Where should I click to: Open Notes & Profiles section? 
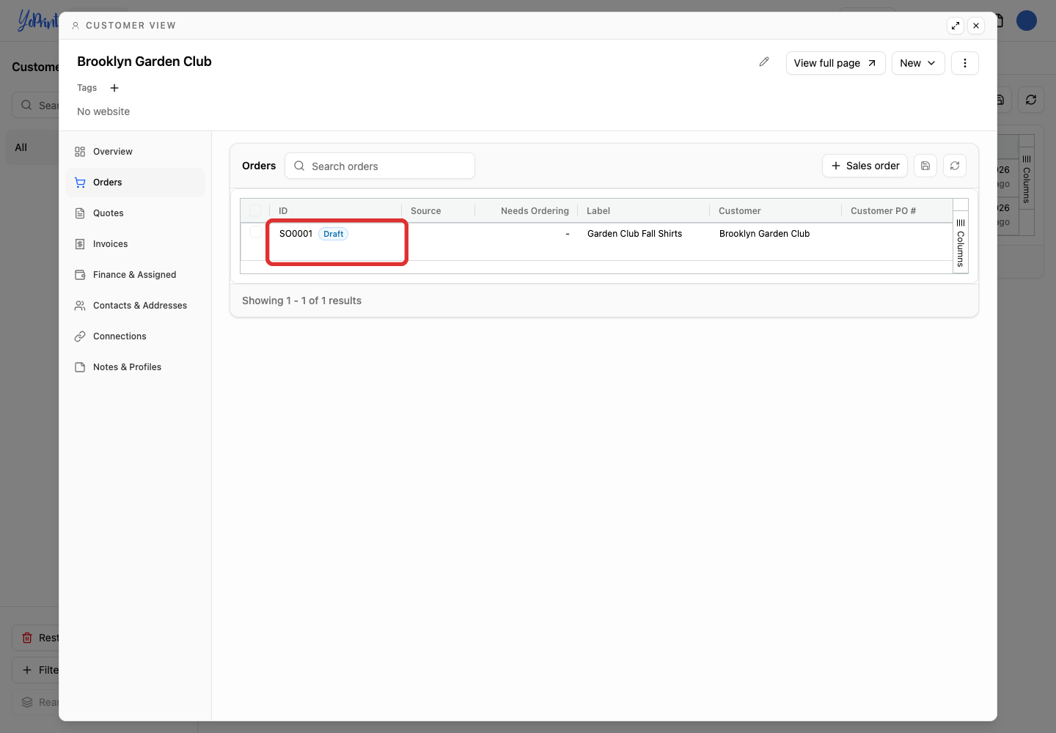pyautogui.click(x=136, y=367)
